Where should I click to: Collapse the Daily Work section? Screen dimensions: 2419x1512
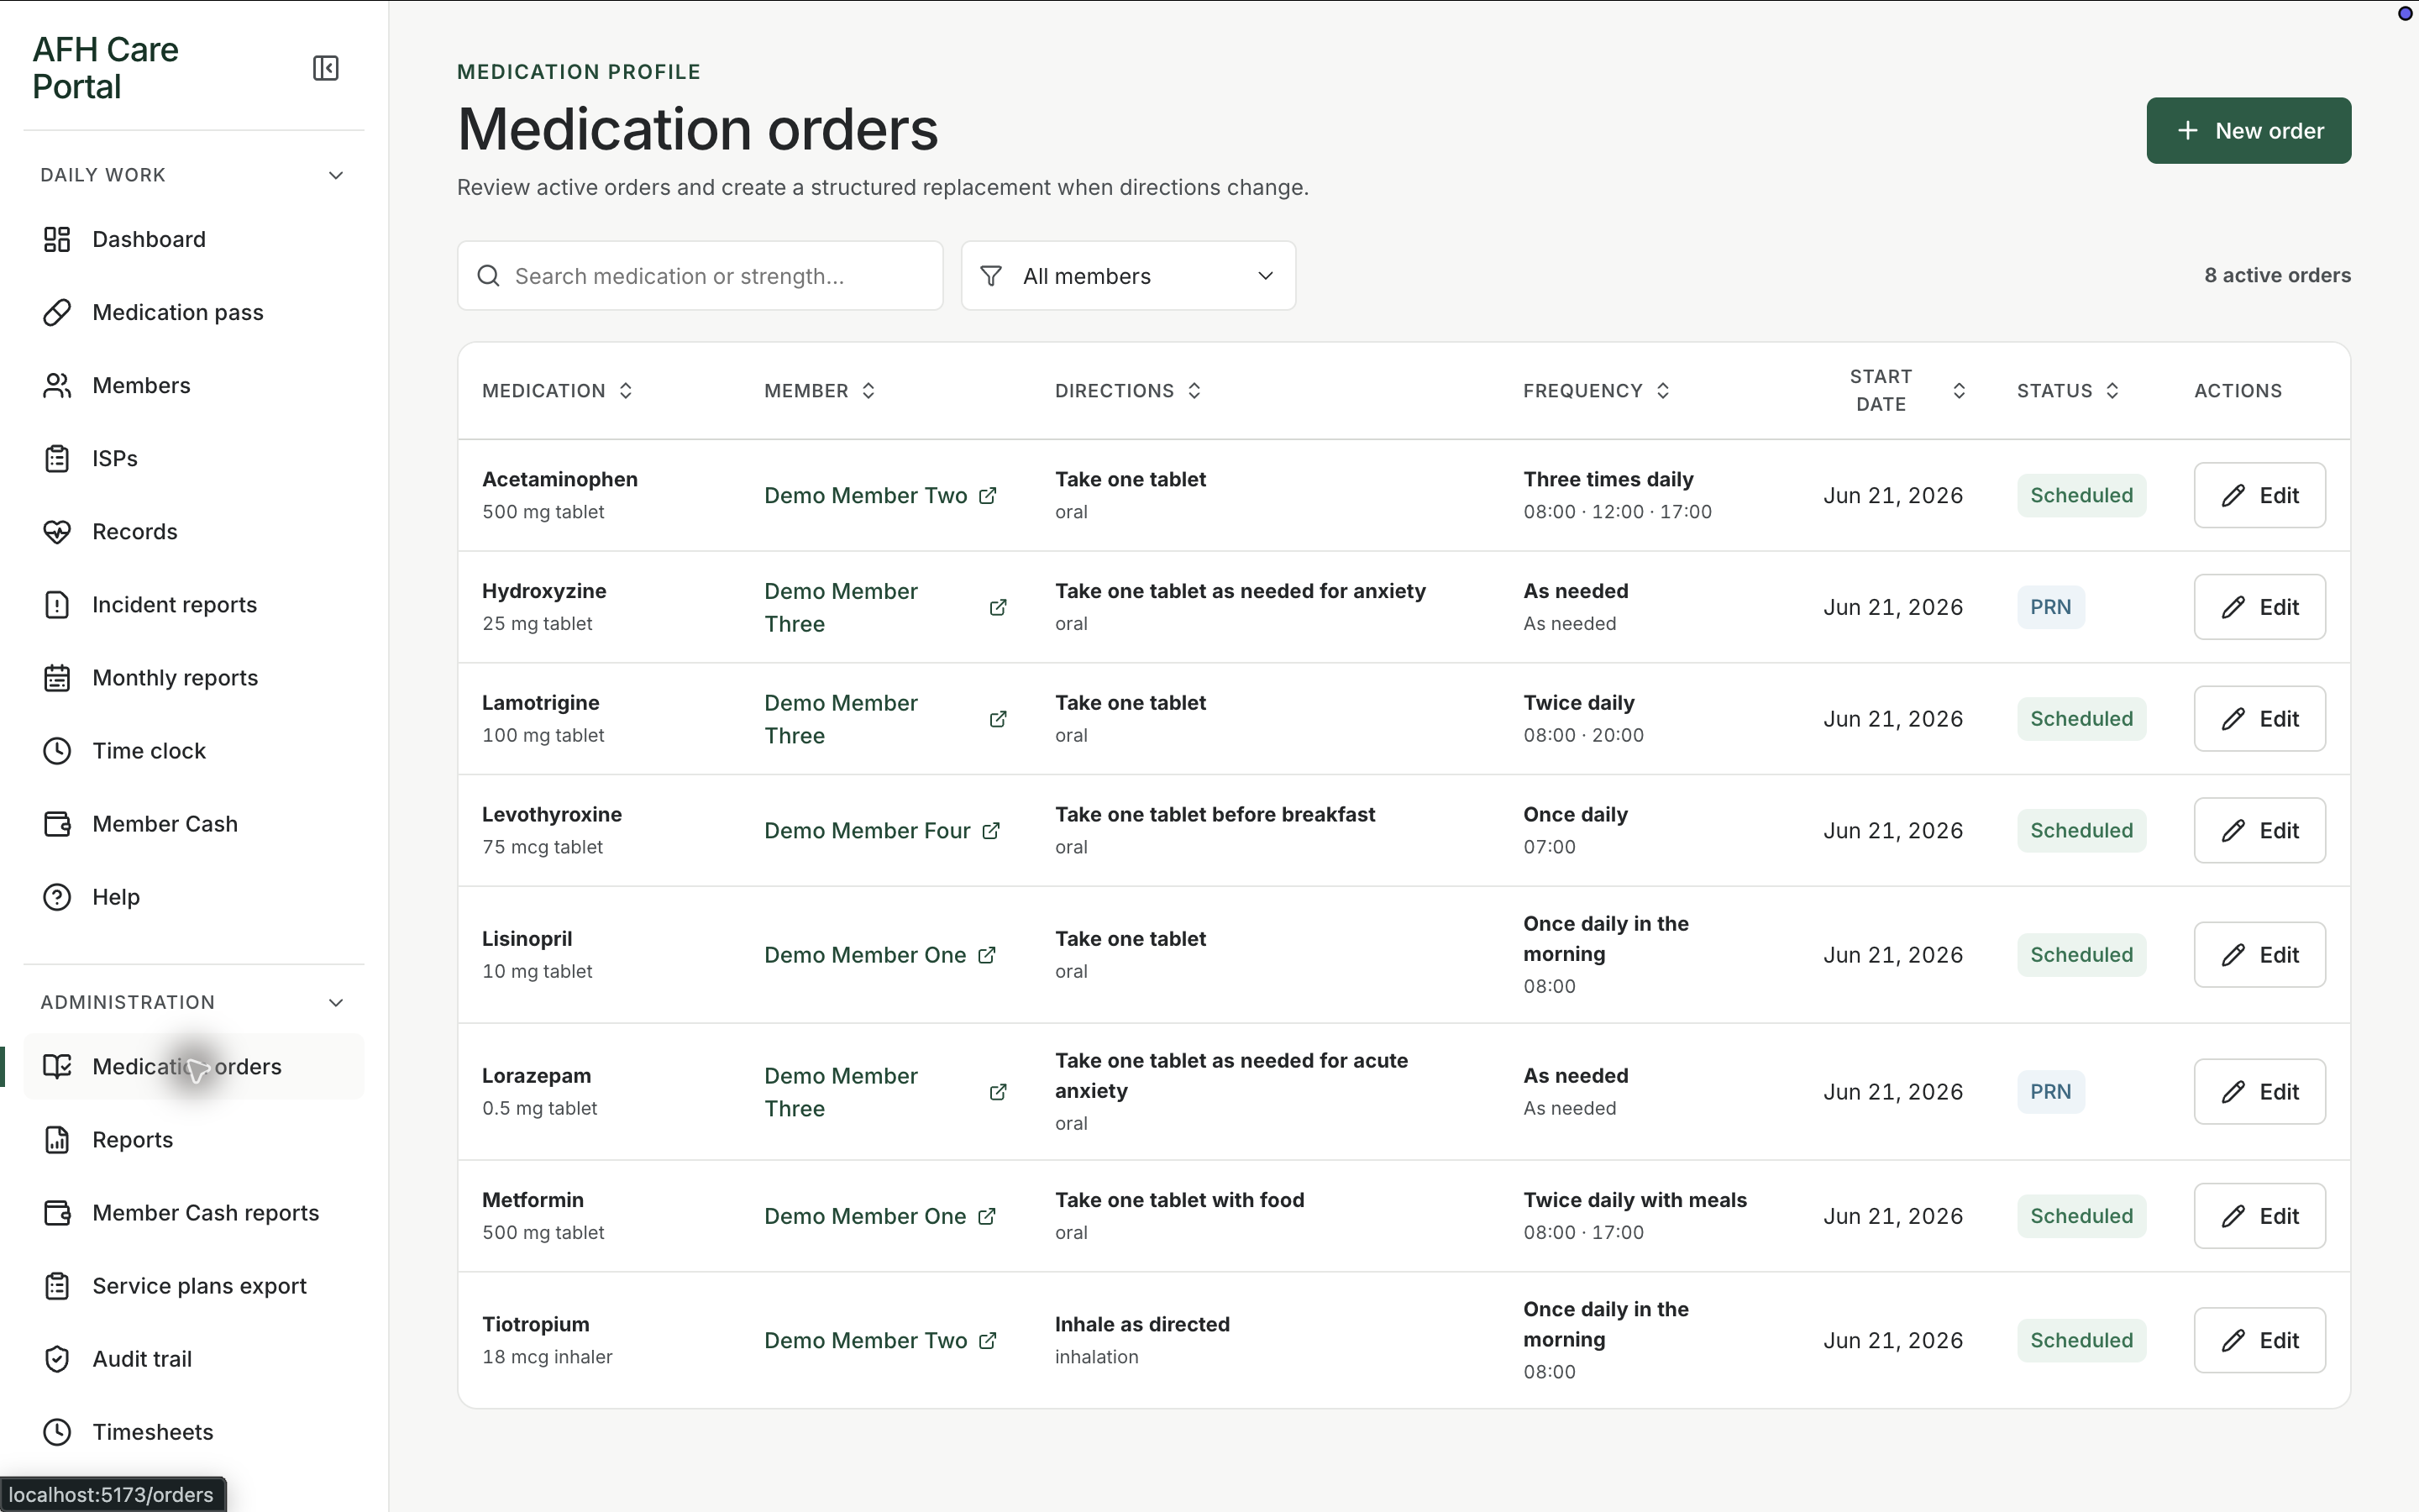click(x=336, y=175)
